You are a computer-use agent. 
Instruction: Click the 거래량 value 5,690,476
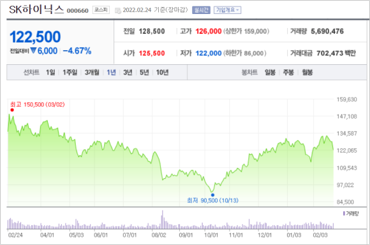327,31
